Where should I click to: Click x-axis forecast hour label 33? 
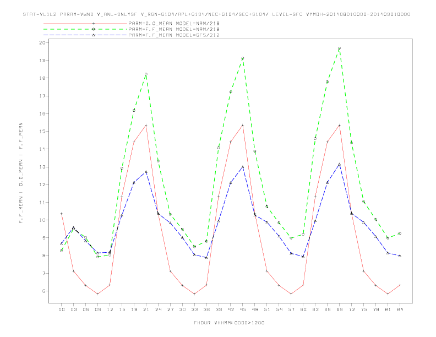coord(194,309)
